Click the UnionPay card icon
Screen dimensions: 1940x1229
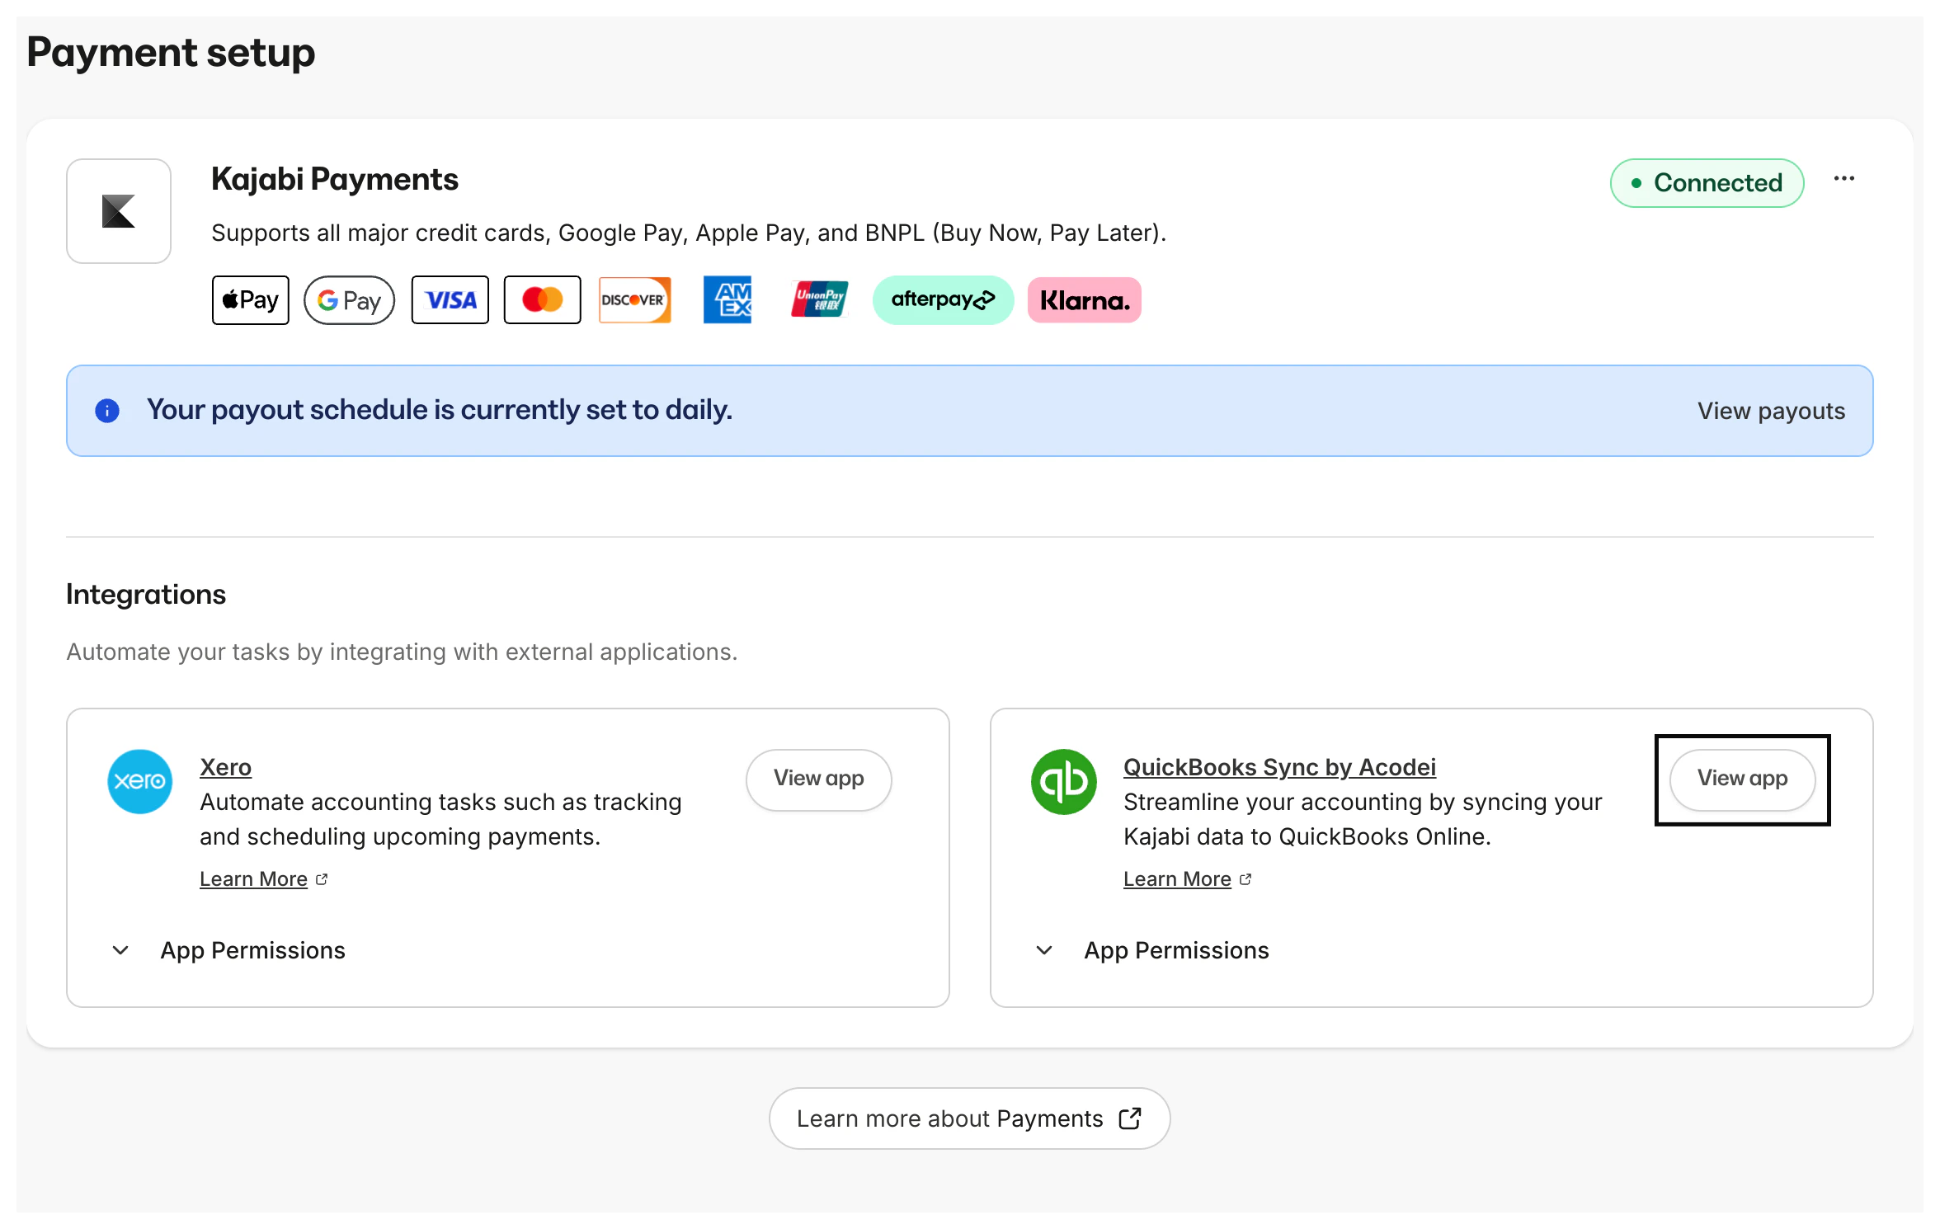click(x=819, y=300)
